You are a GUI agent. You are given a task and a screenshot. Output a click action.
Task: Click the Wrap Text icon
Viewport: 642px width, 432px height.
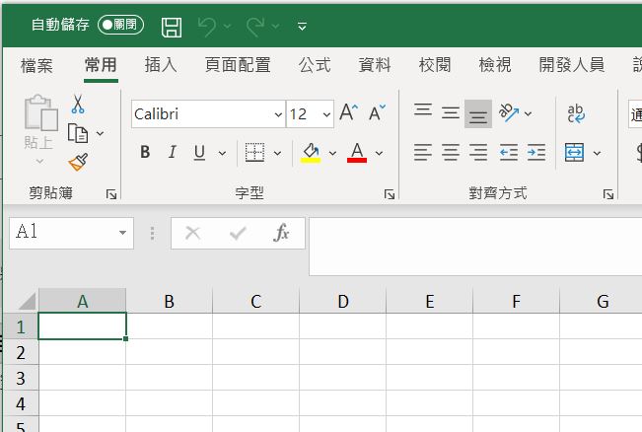[576, 113]
